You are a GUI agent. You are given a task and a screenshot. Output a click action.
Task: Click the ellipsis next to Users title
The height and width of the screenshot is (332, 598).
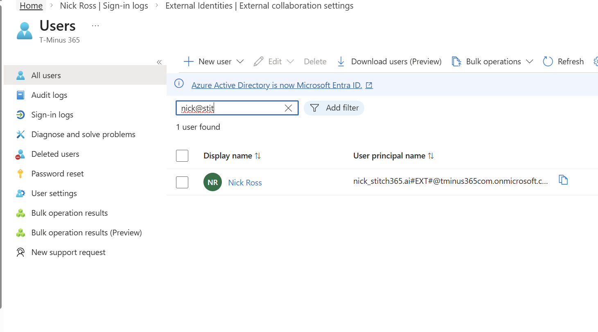(95, 26)
